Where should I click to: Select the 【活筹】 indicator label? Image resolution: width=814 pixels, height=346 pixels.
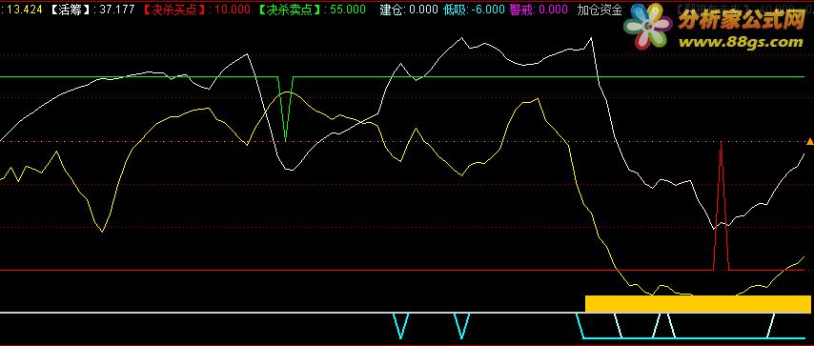pyautogui.click(x=71, y=10)
